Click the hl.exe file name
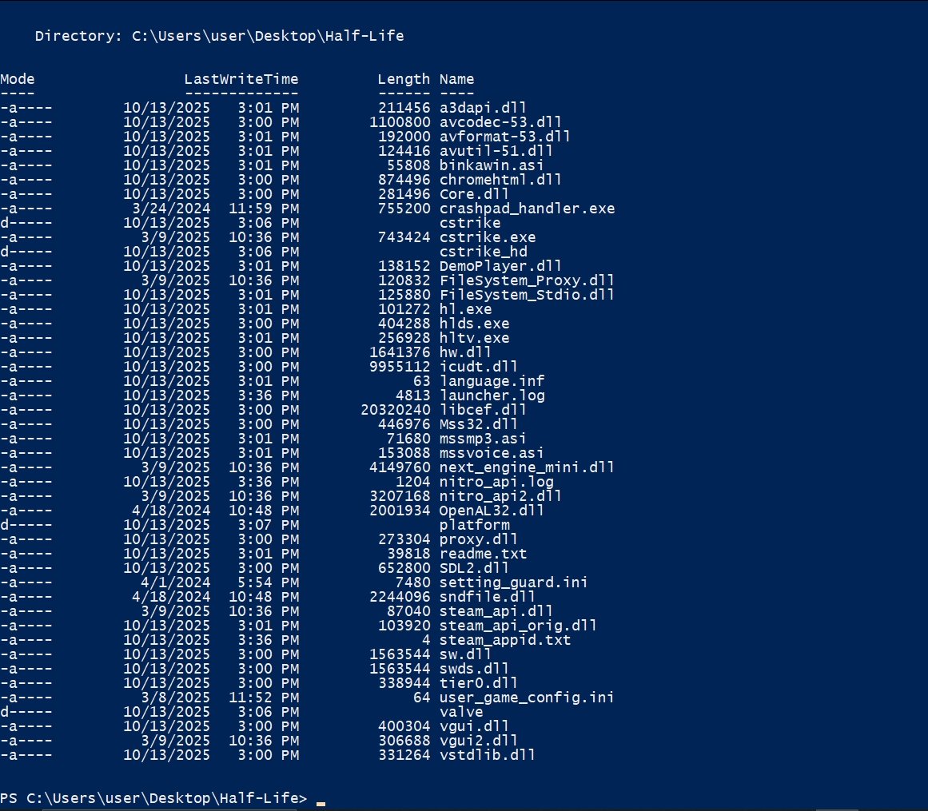 coord(466,309)
